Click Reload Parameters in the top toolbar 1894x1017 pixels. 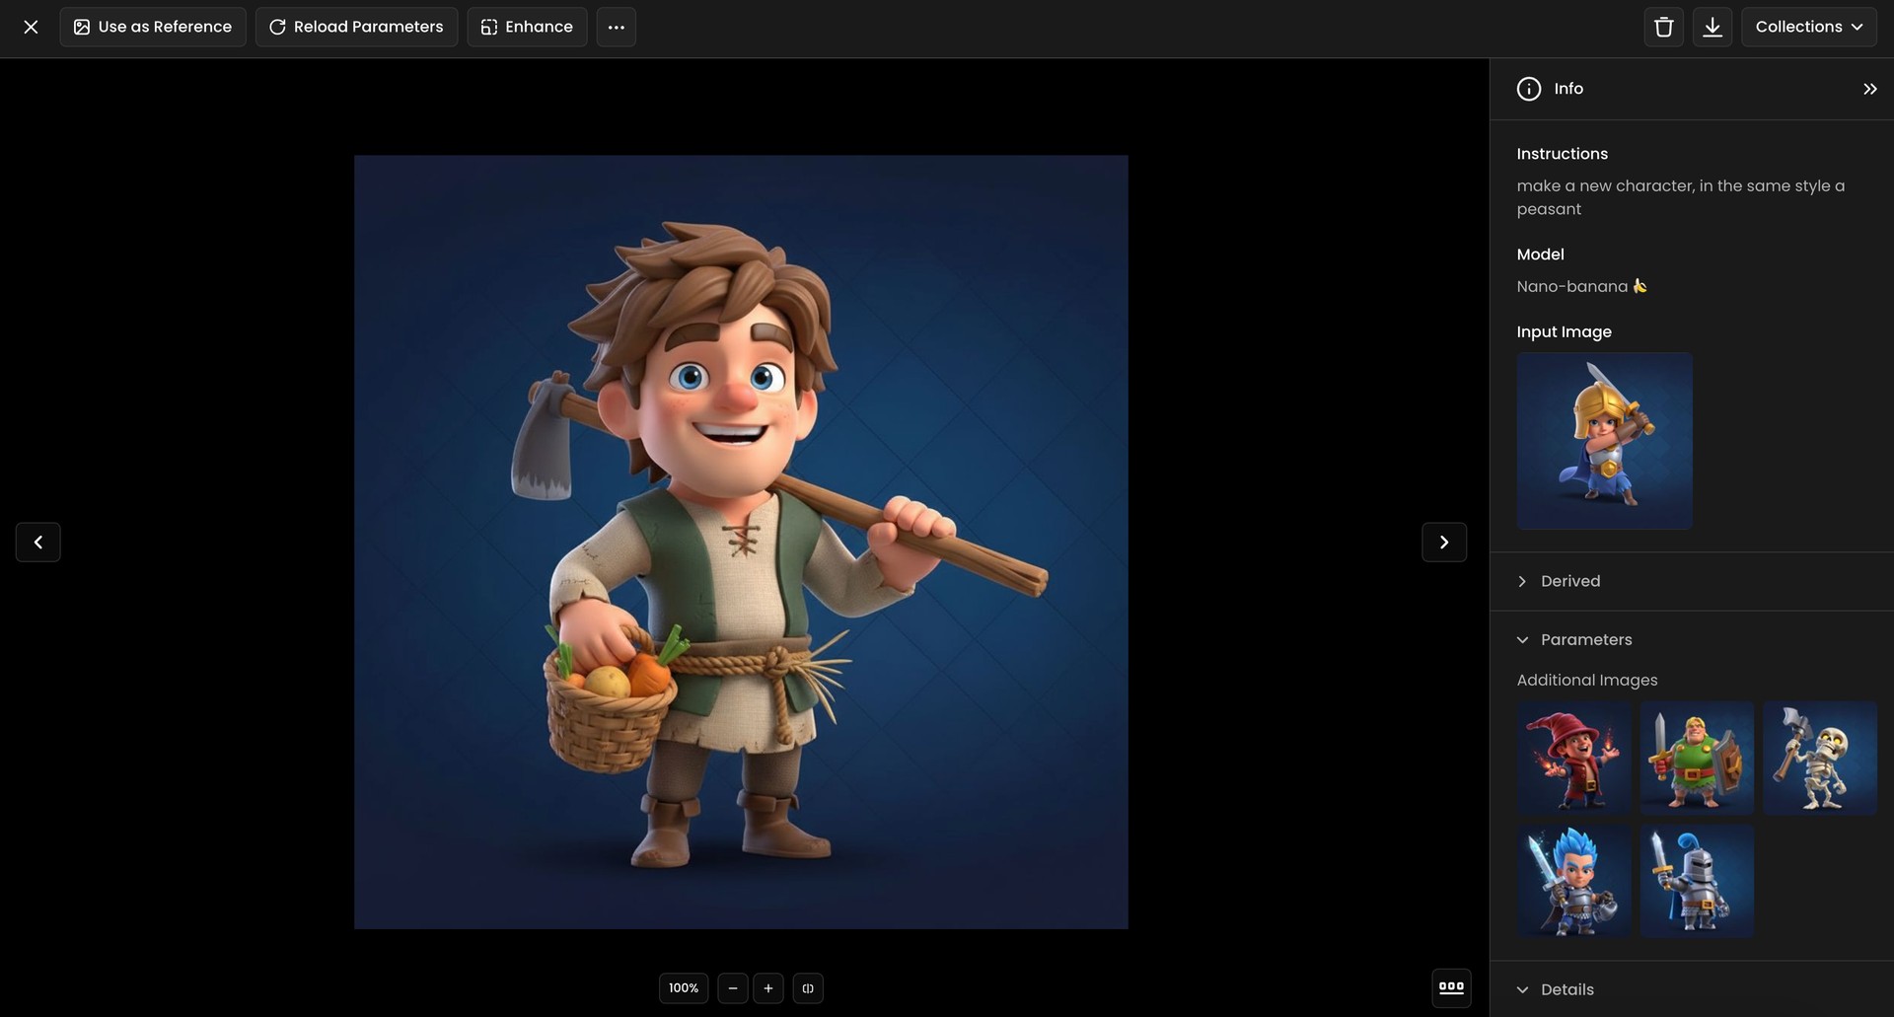(x=356, y=27)
